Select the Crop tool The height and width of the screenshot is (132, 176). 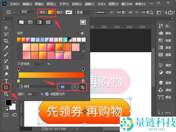point(6,41)
